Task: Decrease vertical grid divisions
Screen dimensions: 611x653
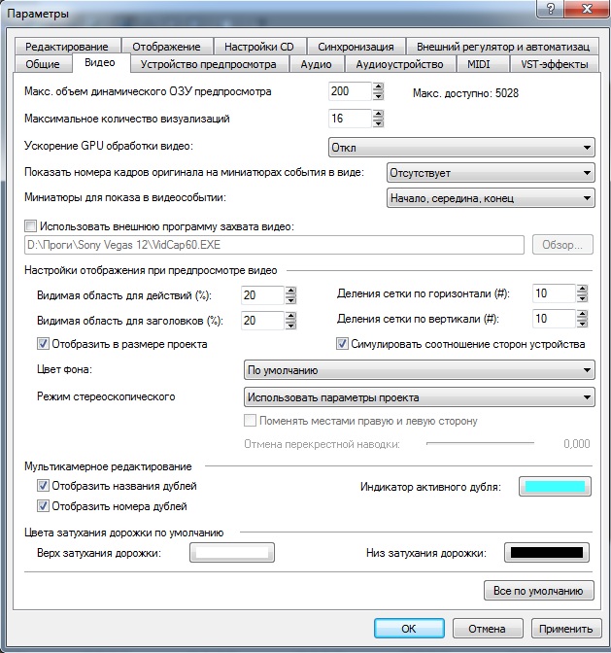Action: pos(582,324)
